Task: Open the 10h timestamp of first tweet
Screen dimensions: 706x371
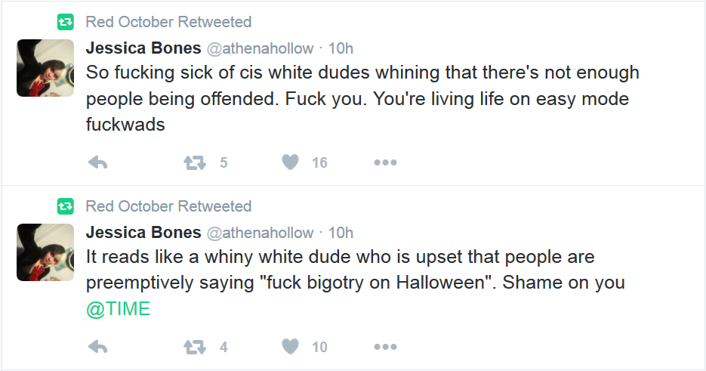Action: tap(341, 48)
